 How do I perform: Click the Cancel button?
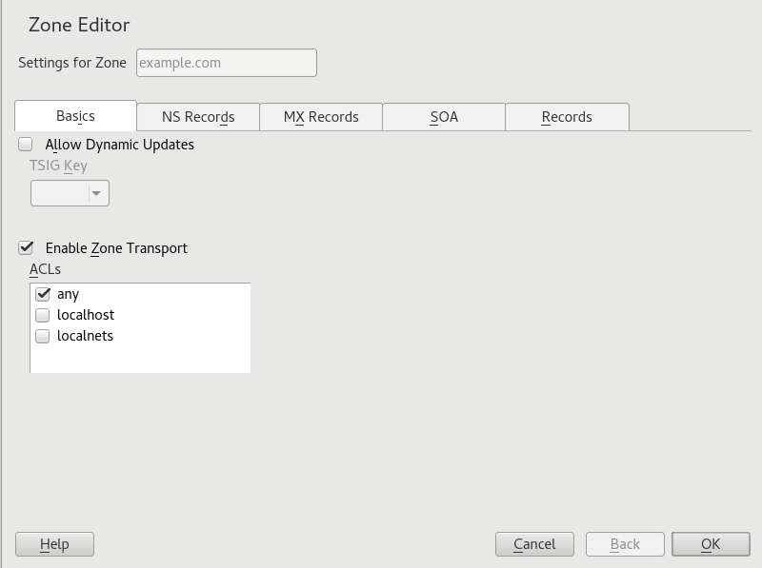[x=534, y=544]
